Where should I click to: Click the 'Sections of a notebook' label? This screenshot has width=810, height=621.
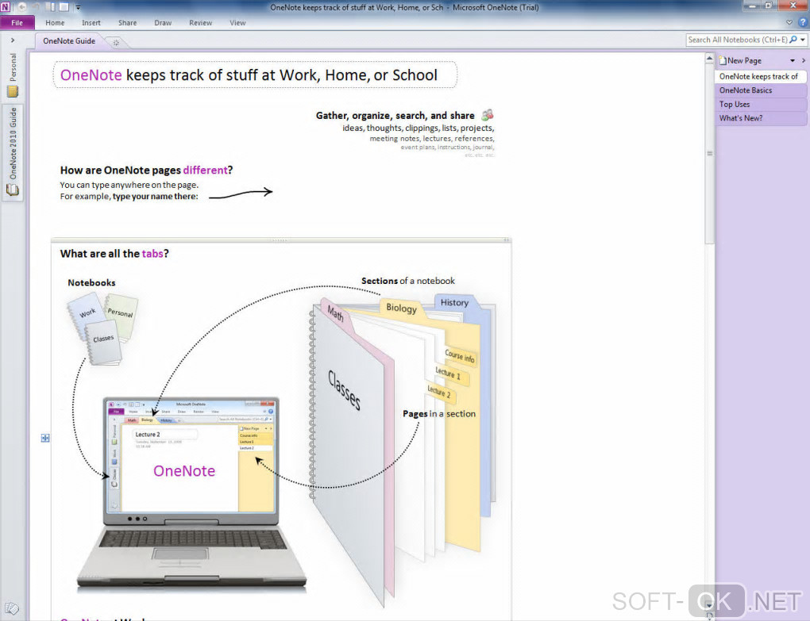click(x=408, y=281)
